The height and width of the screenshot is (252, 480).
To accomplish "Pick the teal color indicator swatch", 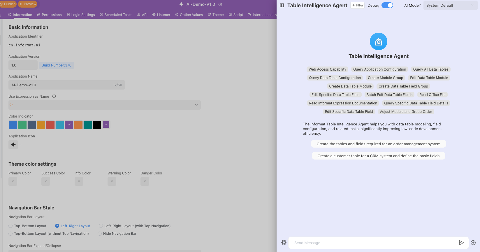I will 88,125.
